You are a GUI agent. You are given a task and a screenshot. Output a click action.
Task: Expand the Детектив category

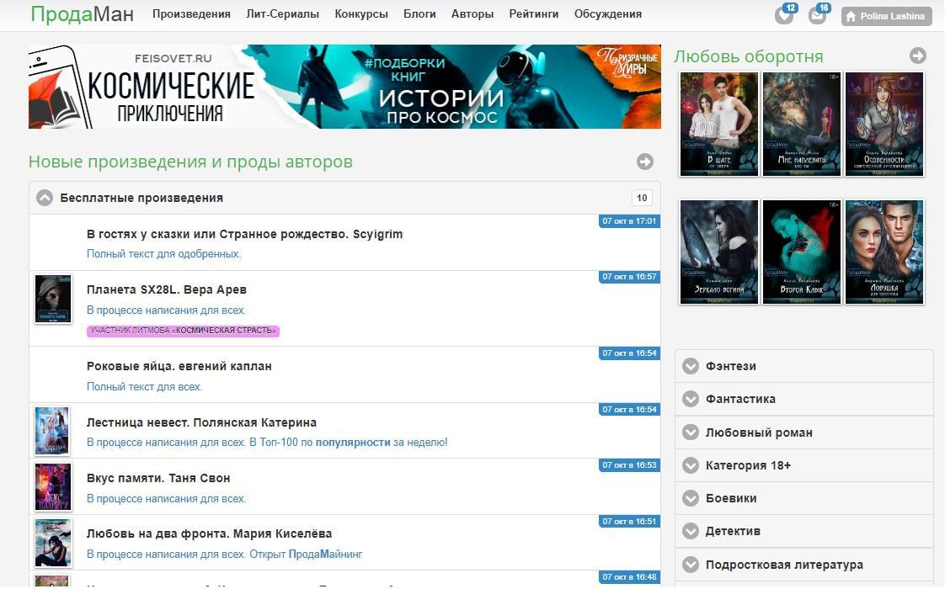point(691,531)
